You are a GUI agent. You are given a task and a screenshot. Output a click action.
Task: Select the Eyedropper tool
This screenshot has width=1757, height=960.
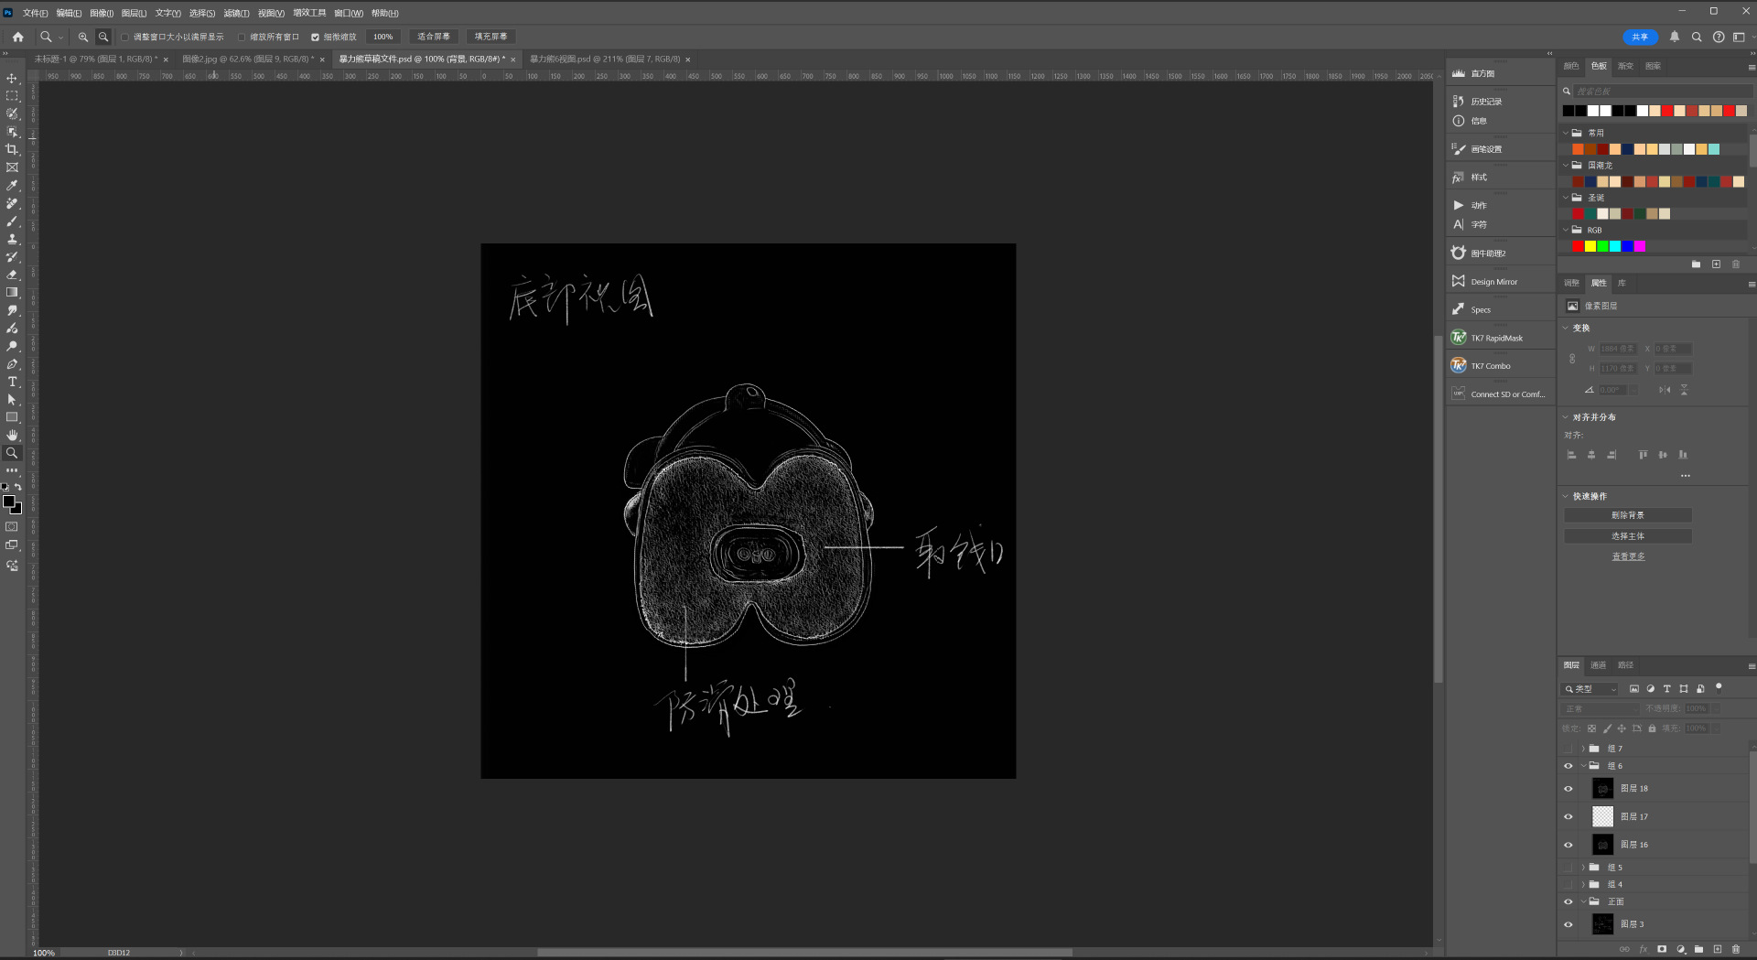[12, 185]
